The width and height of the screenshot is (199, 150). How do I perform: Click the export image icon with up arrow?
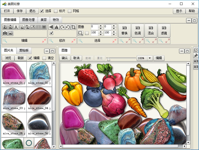[x=11, y=27]
